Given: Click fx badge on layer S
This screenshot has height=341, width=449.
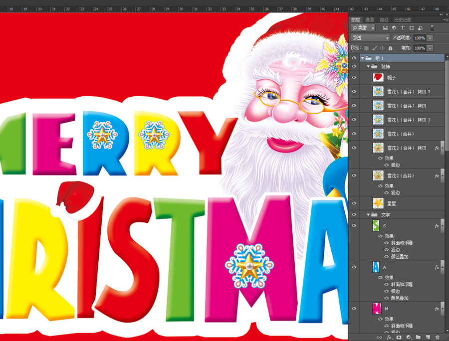Looking at the screenshot, I should pyautogui.click(x=437, y=226).
